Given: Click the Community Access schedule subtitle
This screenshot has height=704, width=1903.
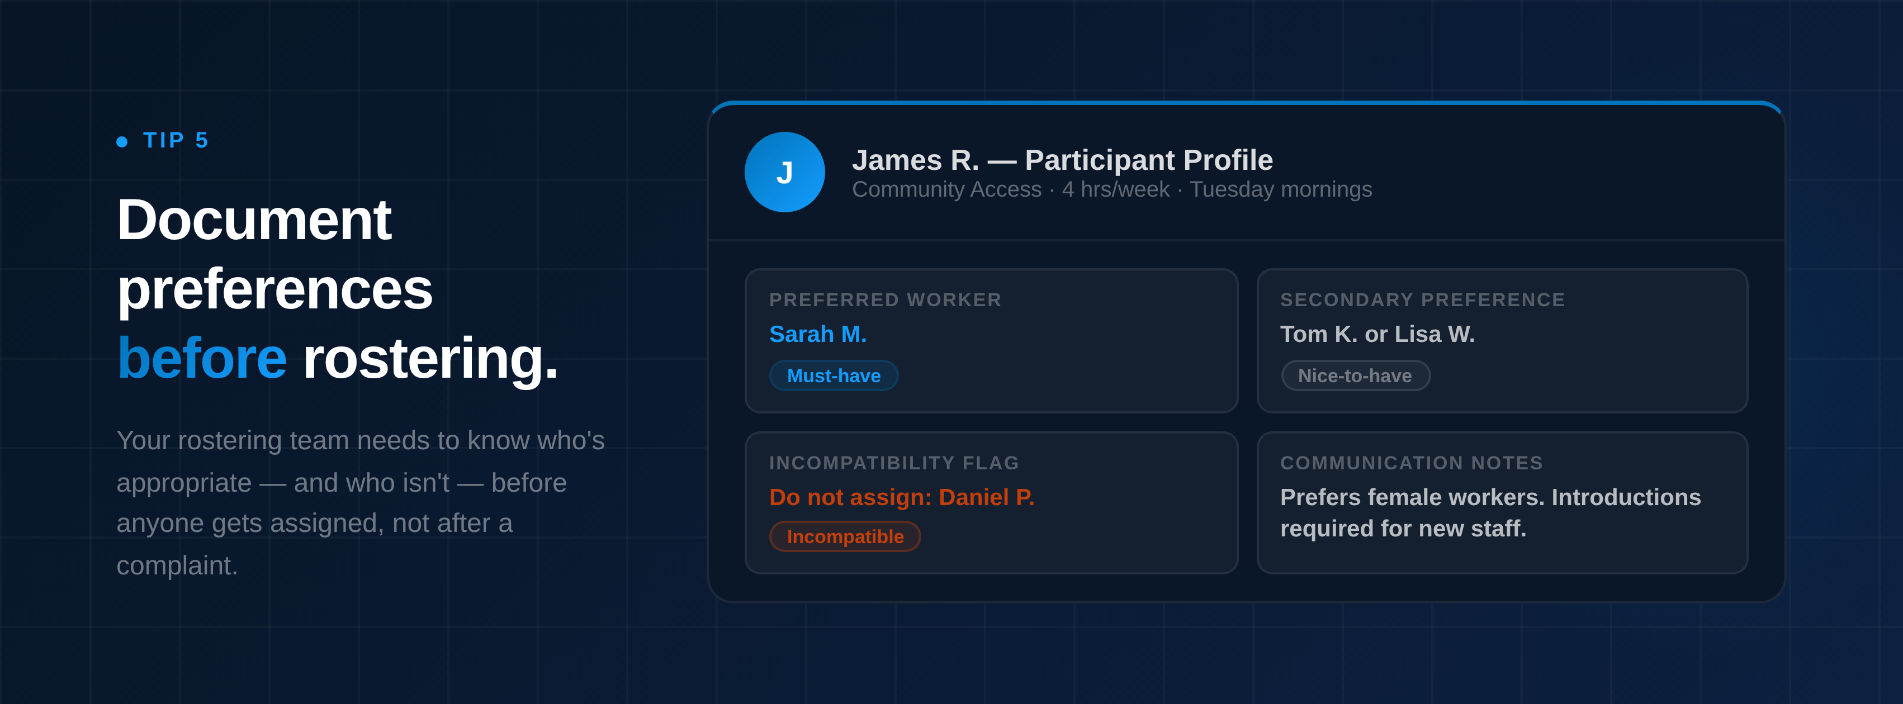Looking at the screenshot, I should click(x=1111, y=189).
